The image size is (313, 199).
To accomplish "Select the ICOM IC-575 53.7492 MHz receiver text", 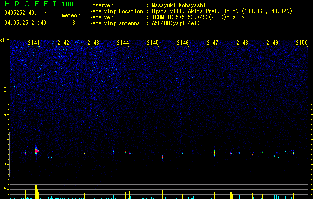I will pos(200,17).
